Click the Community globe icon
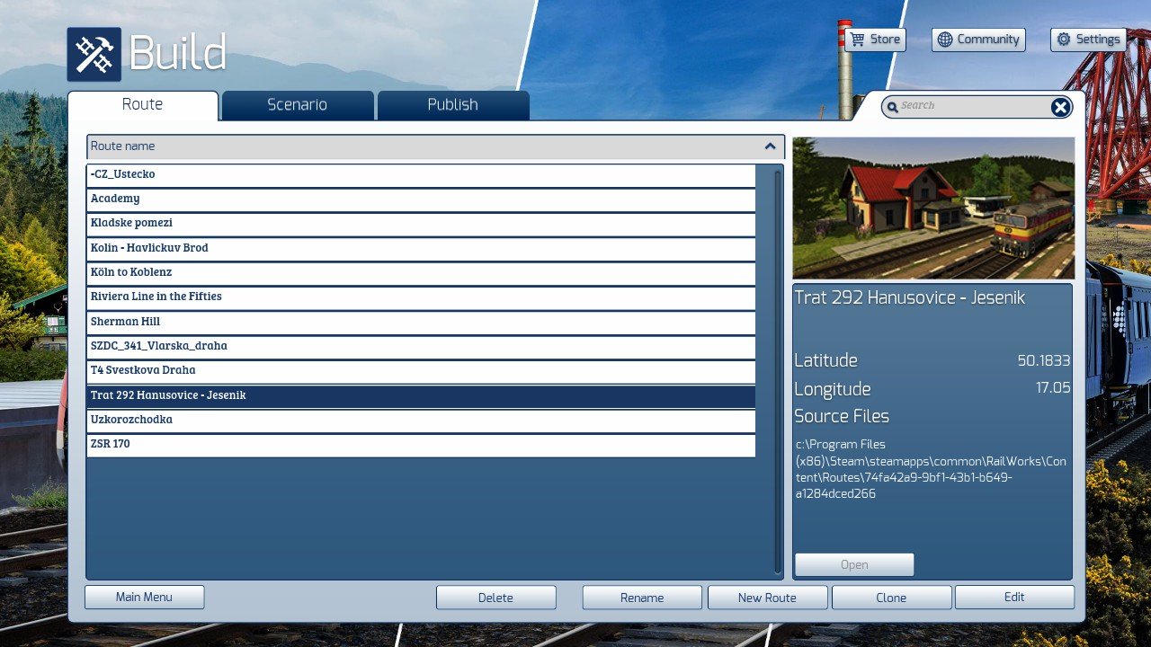The image size is (1151, 647). 944,40
